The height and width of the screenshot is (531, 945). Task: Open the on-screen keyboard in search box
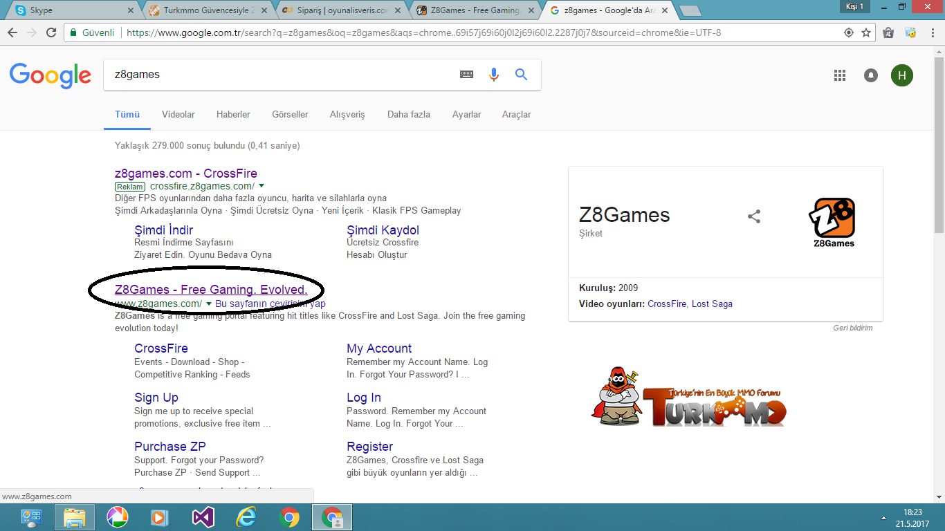[467, 75]
